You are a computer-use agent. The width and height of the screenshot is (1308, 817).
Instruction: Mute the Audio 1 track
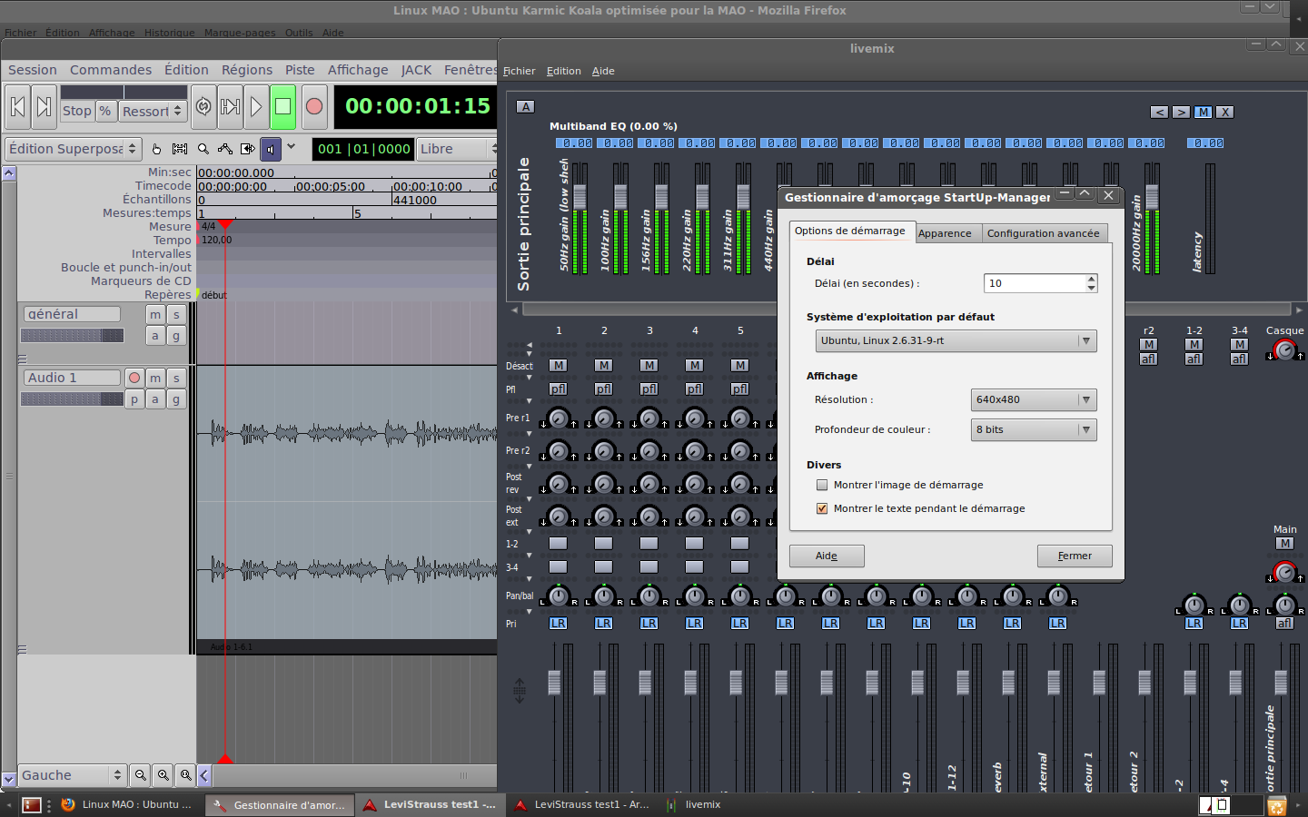coord(155,378)
